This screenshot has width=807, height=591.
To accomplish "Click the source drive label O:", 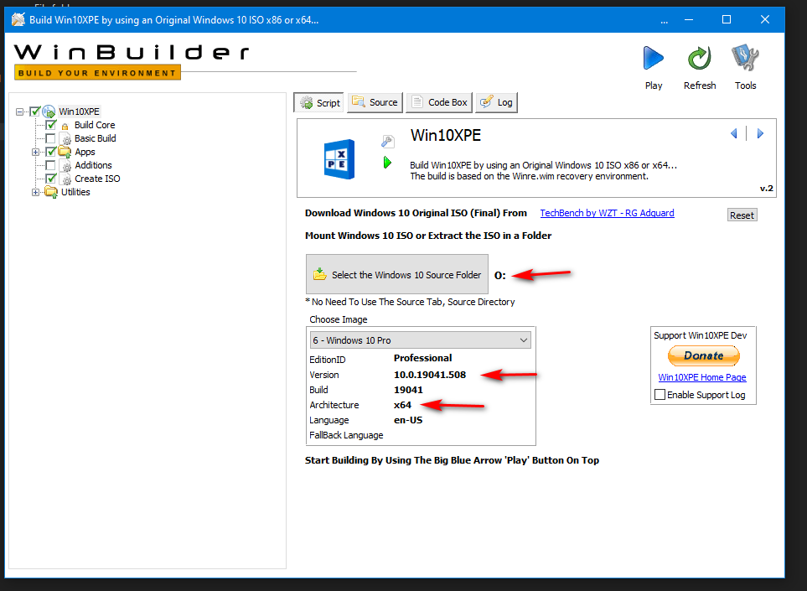I will click(499, 276).
